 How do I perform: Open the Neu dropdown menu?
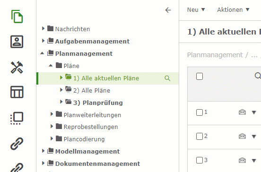196,10
